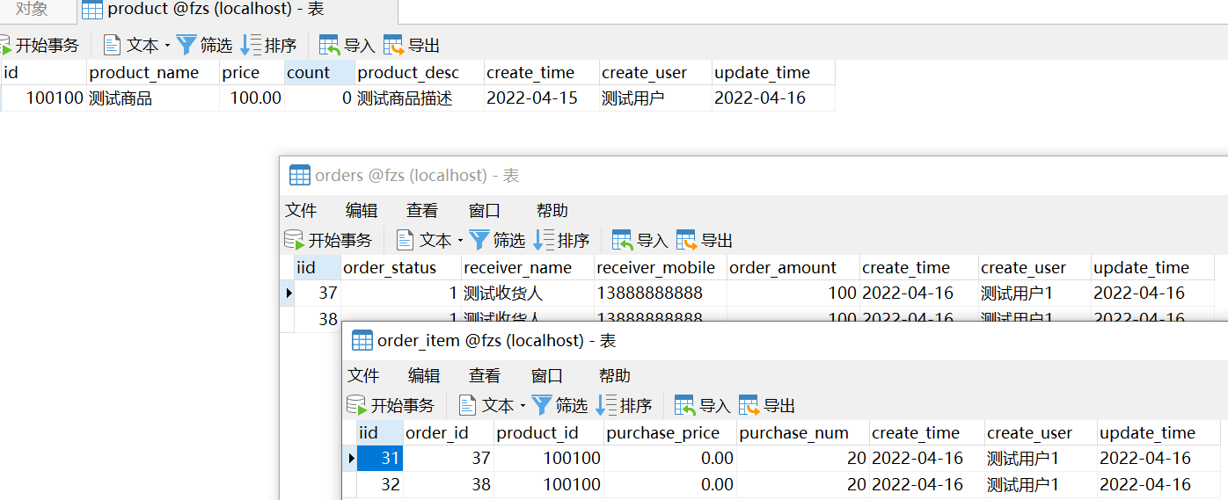This screenshot has width=1228, height=500.
Task: Open 查看 menu in order_item window
Action: [485, 376]
